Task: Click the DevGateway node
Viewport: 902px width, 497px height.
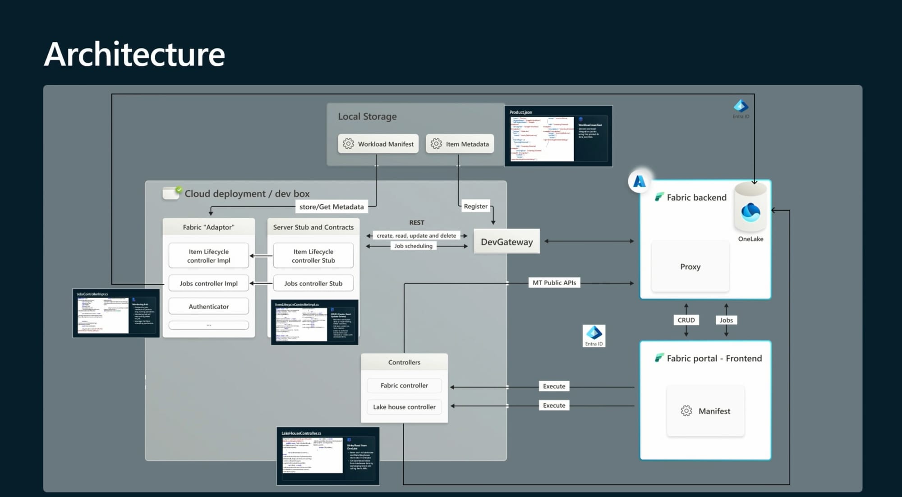Action: pyautogui.click(x=506, y=241)
